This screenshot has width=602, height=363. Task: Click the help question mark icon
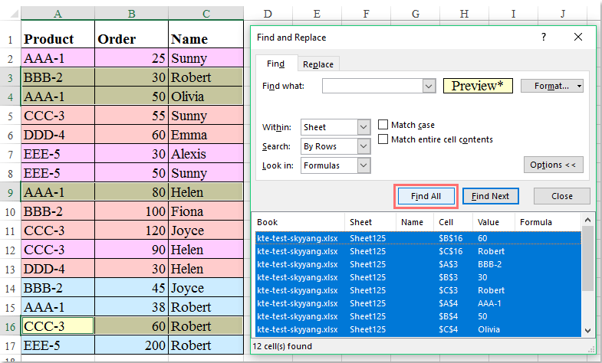click(x=543, y=38)
